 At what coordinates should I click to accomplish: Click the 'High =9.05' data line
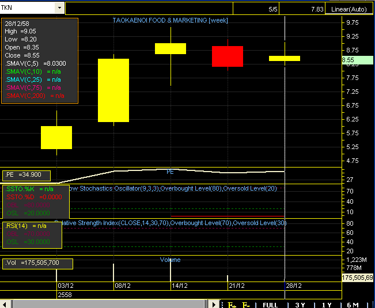click(x=20, y=31)
